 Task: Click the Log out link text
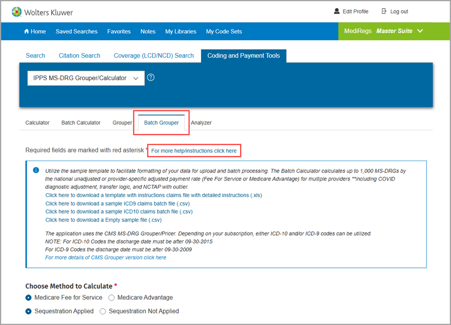point(399,12)
